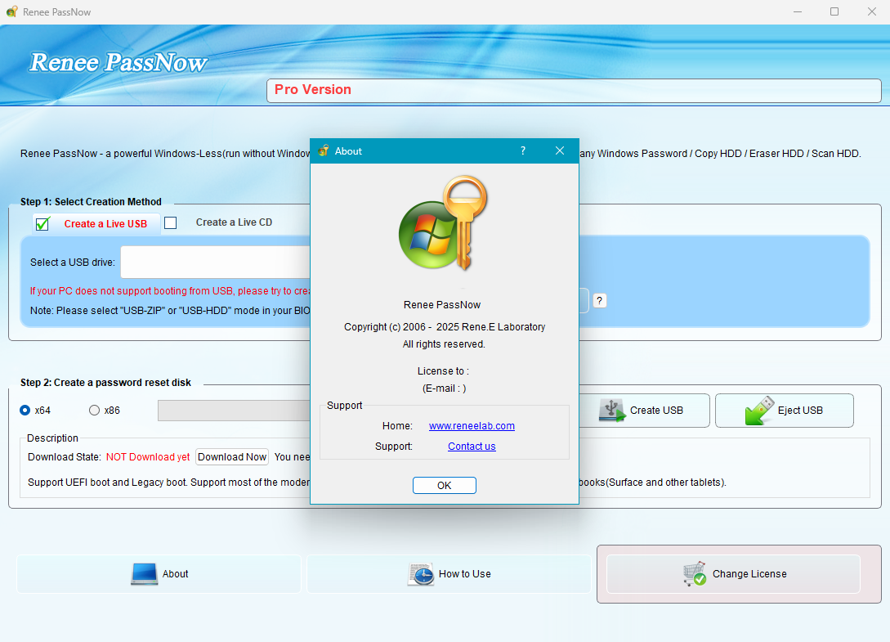Click the Create a Live CD tab label
The image size is (890, 642).
click(x=234, y=222)
